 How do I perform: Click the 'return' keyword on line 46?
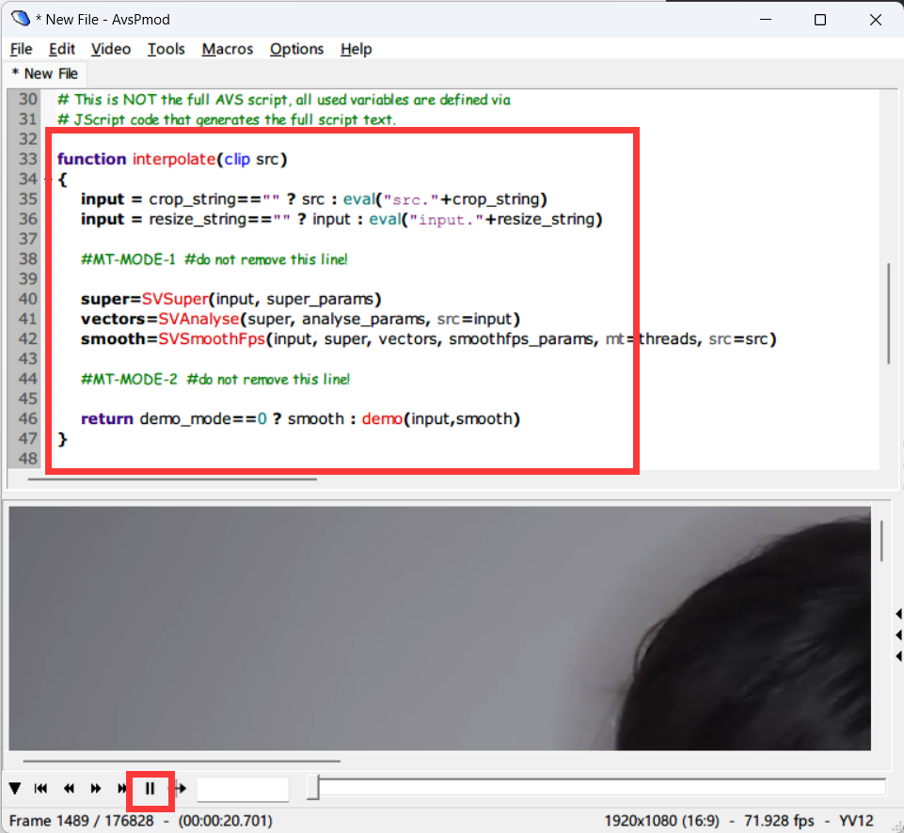pyautogui.click(x=107, y=418)
